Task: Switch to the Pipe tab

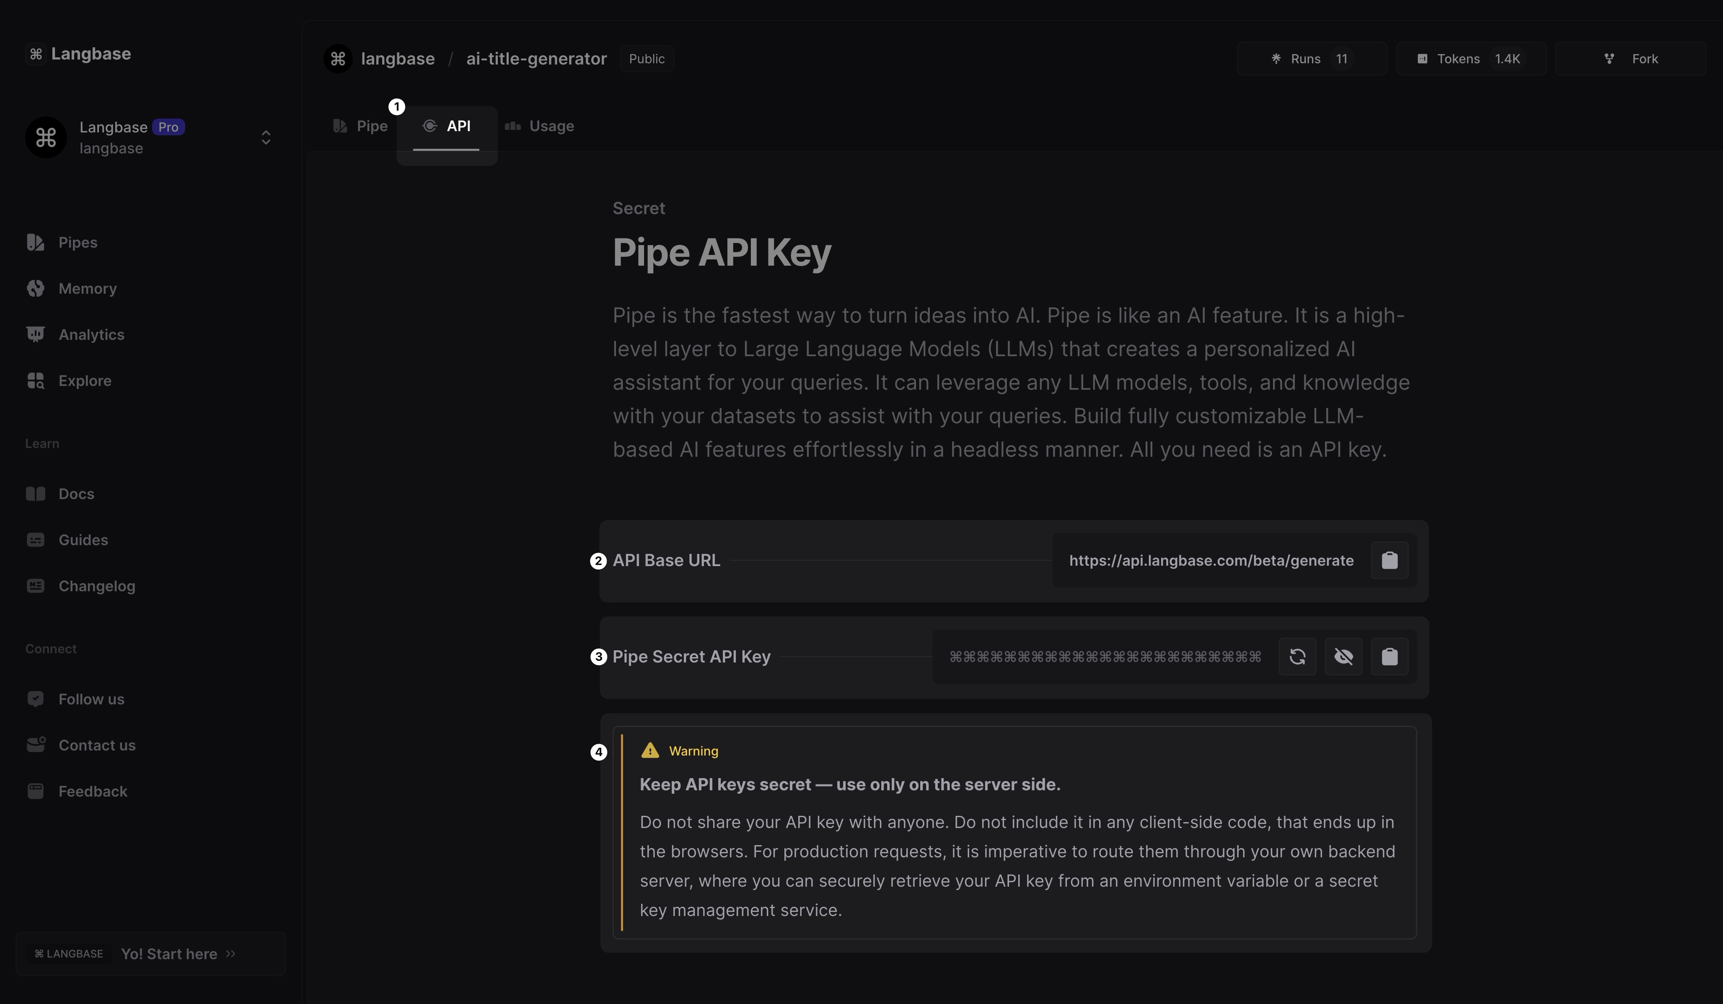Action: 360,127
